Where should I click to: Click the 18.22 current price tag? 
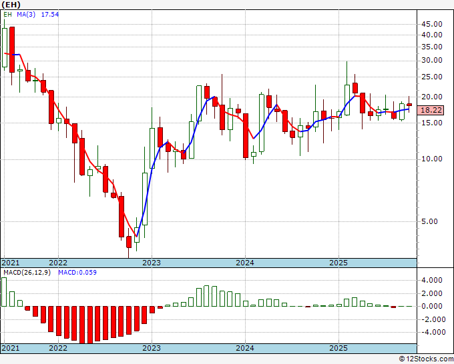pyautogui.click(x=431, y=110)
